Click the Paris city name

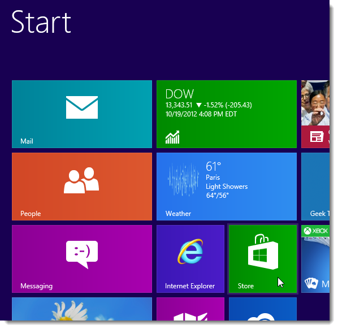pyautogui.click(x=213, y=178)
